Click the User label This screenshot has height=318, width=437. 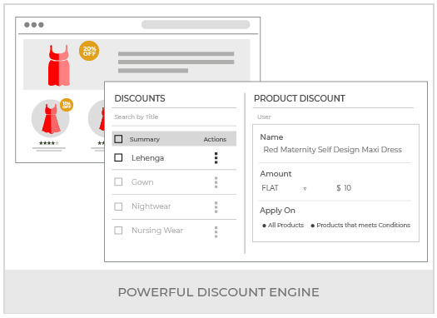(x=264, y=117)
